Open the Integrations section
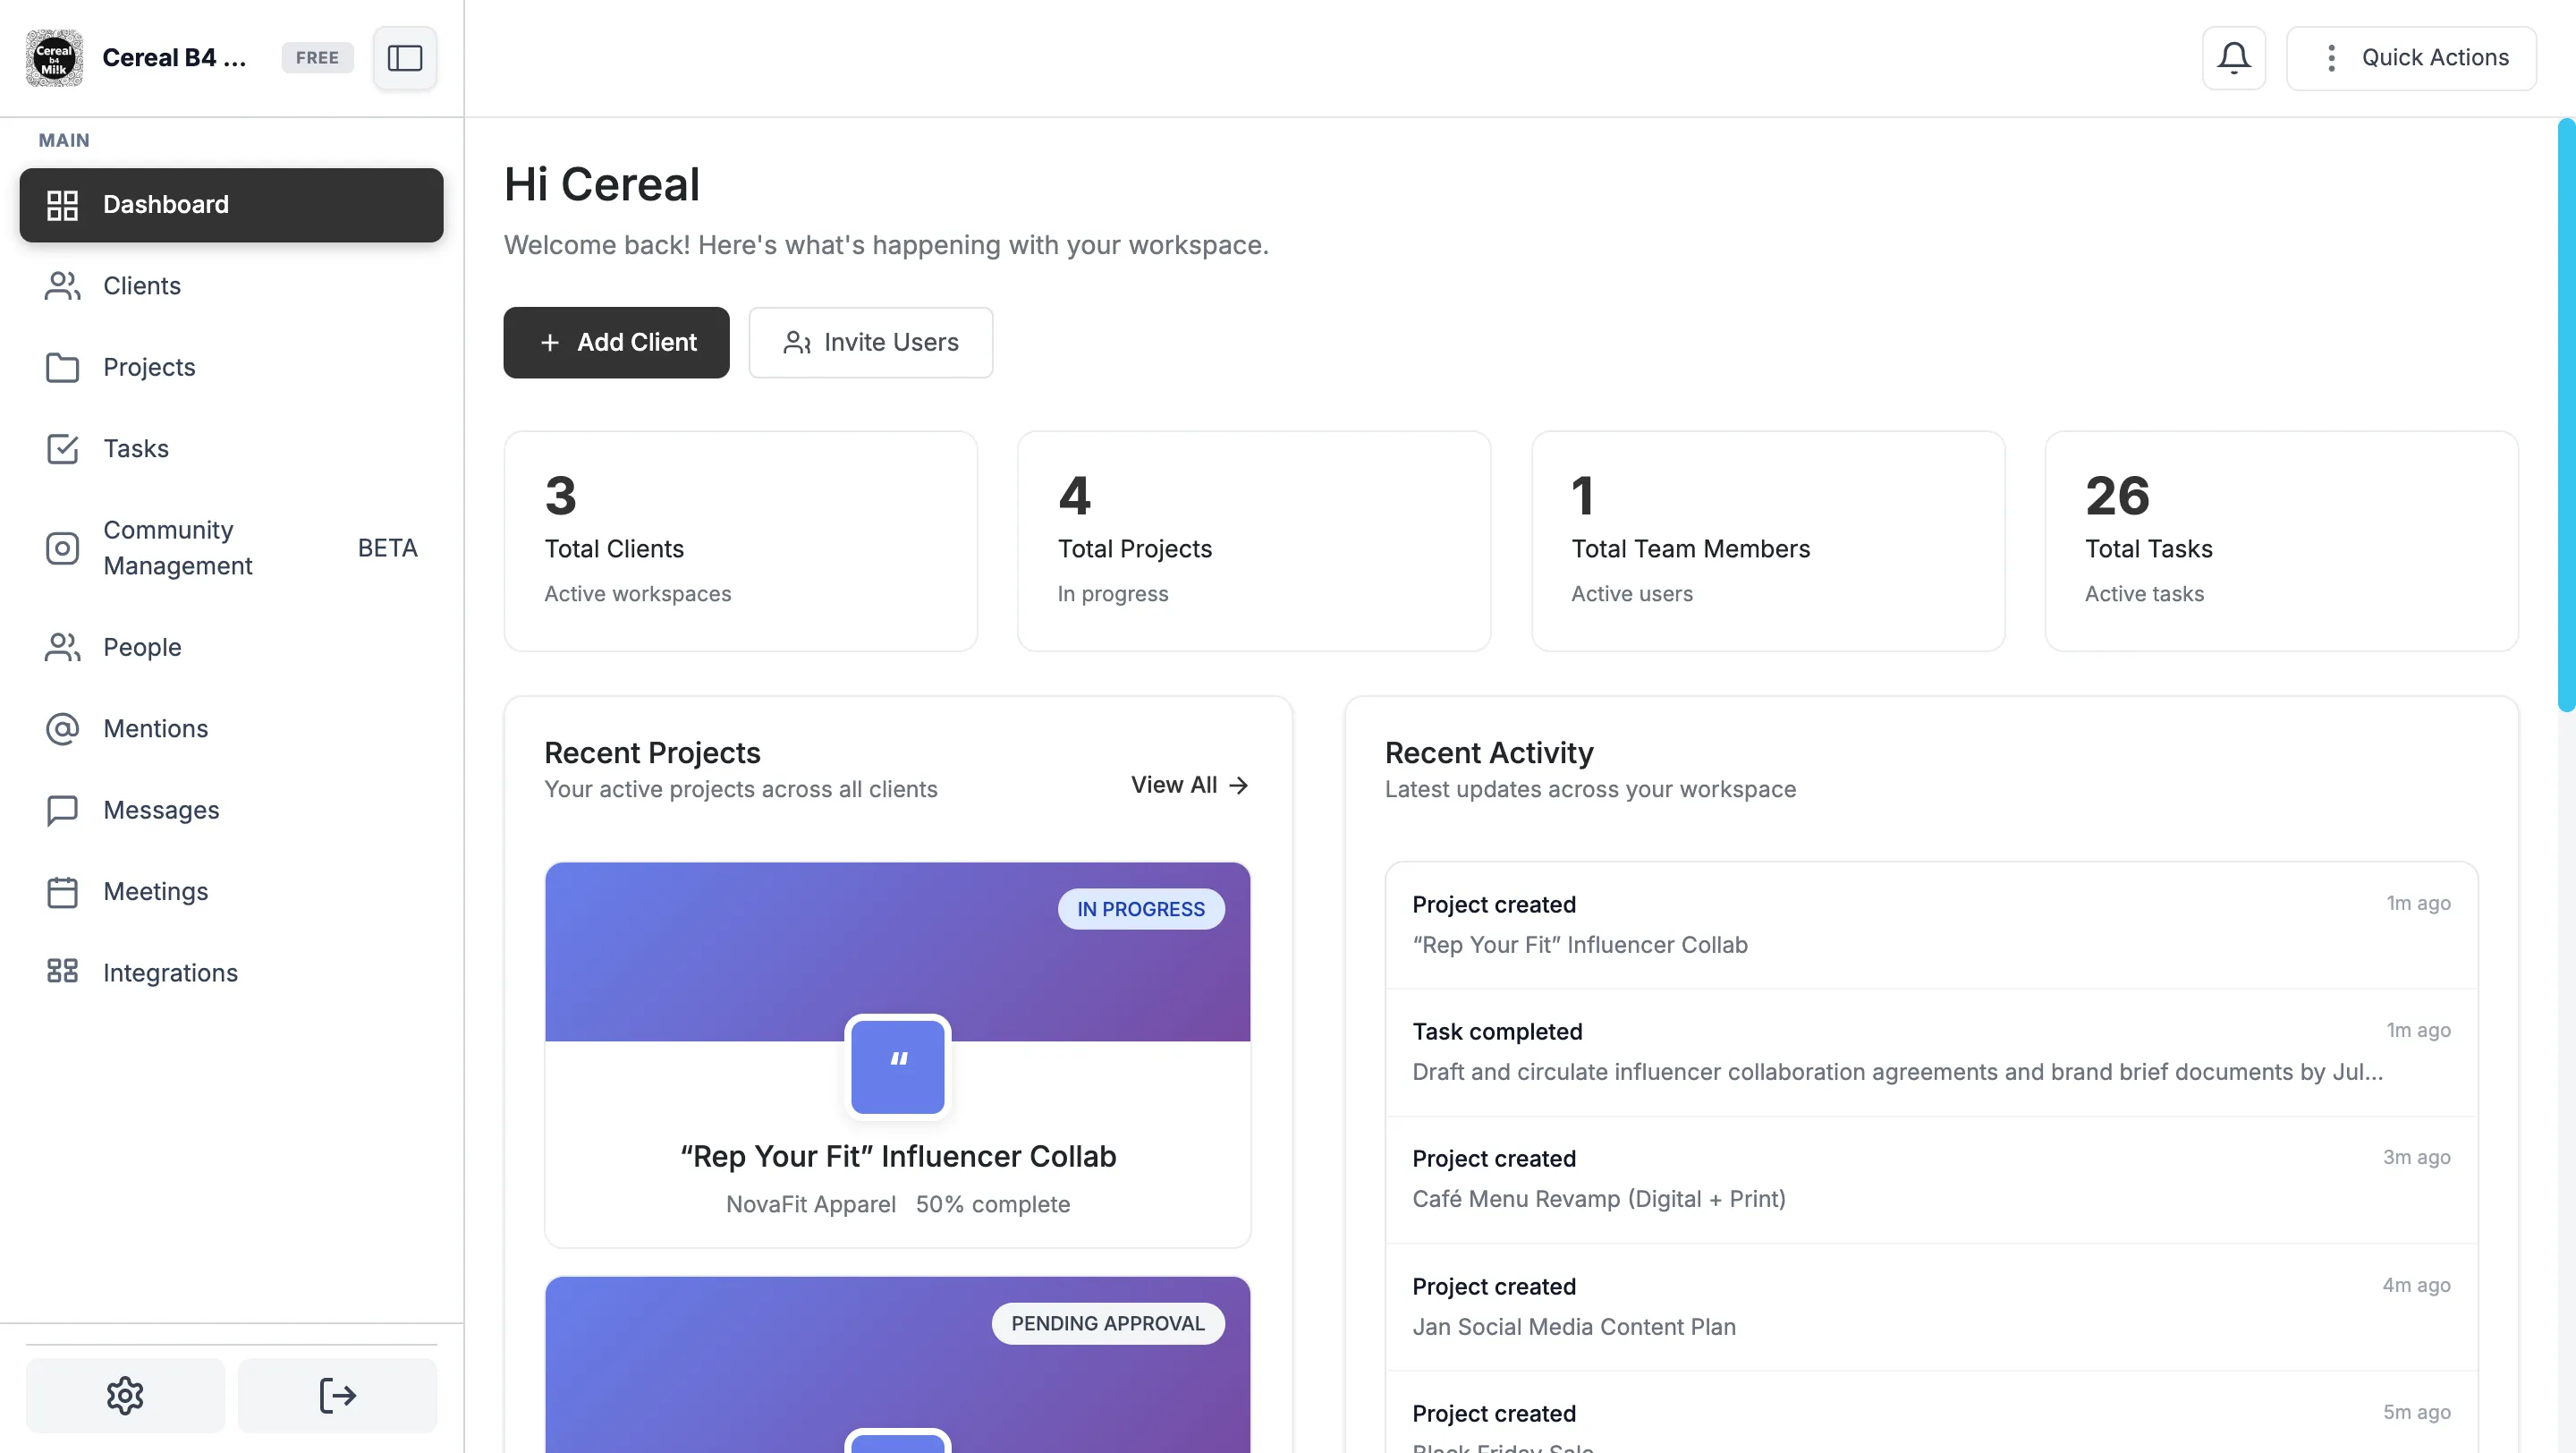This screenshot has height=1453, width=2576. [170, 972]
